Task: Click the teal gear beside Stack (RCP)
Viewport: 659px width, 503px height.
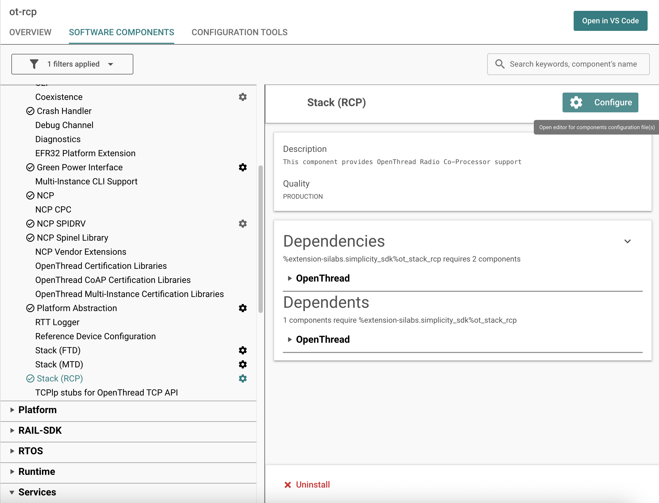Action: [x=243, y=378]
